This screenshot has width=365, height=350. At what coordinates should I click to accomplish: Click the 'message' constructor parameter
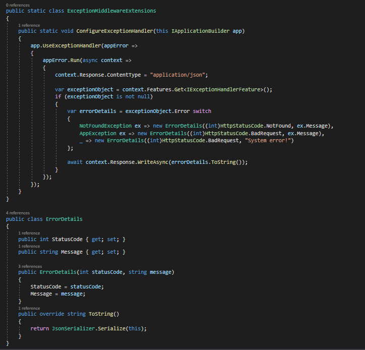point(161,272)
